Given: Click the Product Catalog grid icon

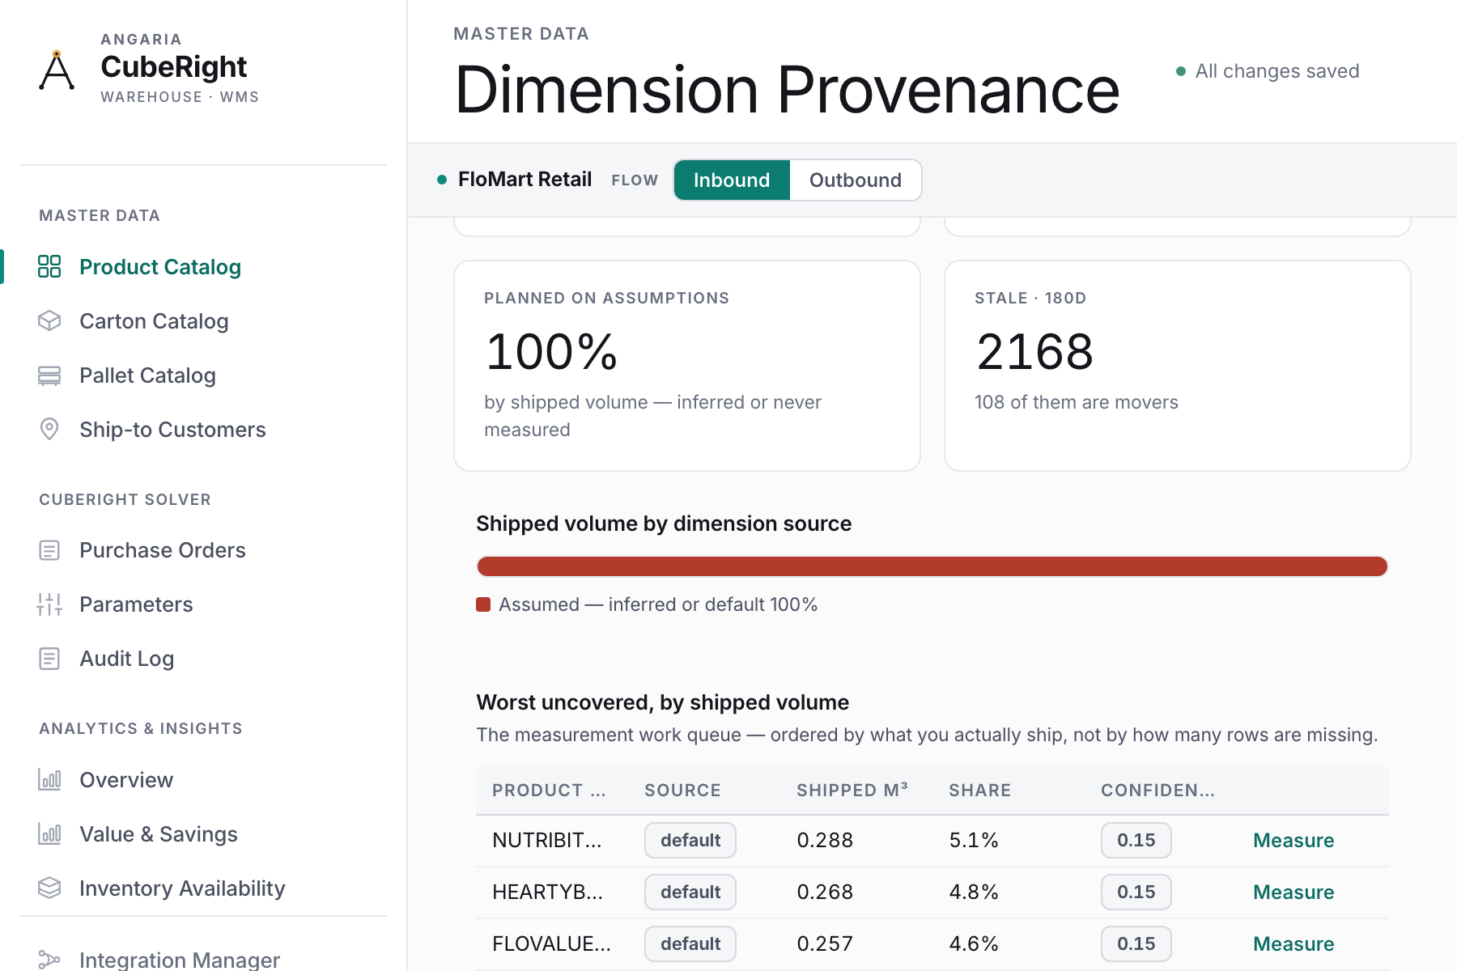Looking at the screenshot, I should click(x=49, y=267).
